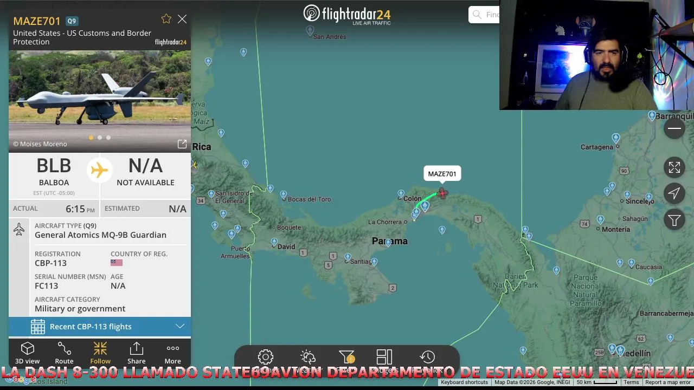This screenshot has height=390, width=694.
Task: Open Google Maps Terms link
Action: click(x=631, y=382)
